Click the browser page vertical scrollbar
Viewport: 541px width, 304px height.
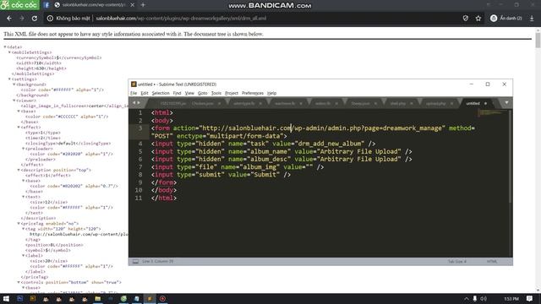(x=538, y=41)
